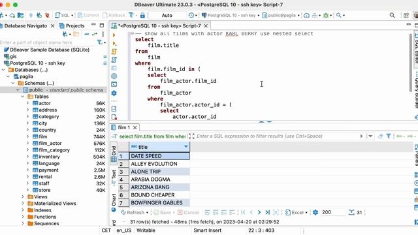Expand the film_actor table node
This screenshot has height=235, width=418.
click(x=27, y=143)
